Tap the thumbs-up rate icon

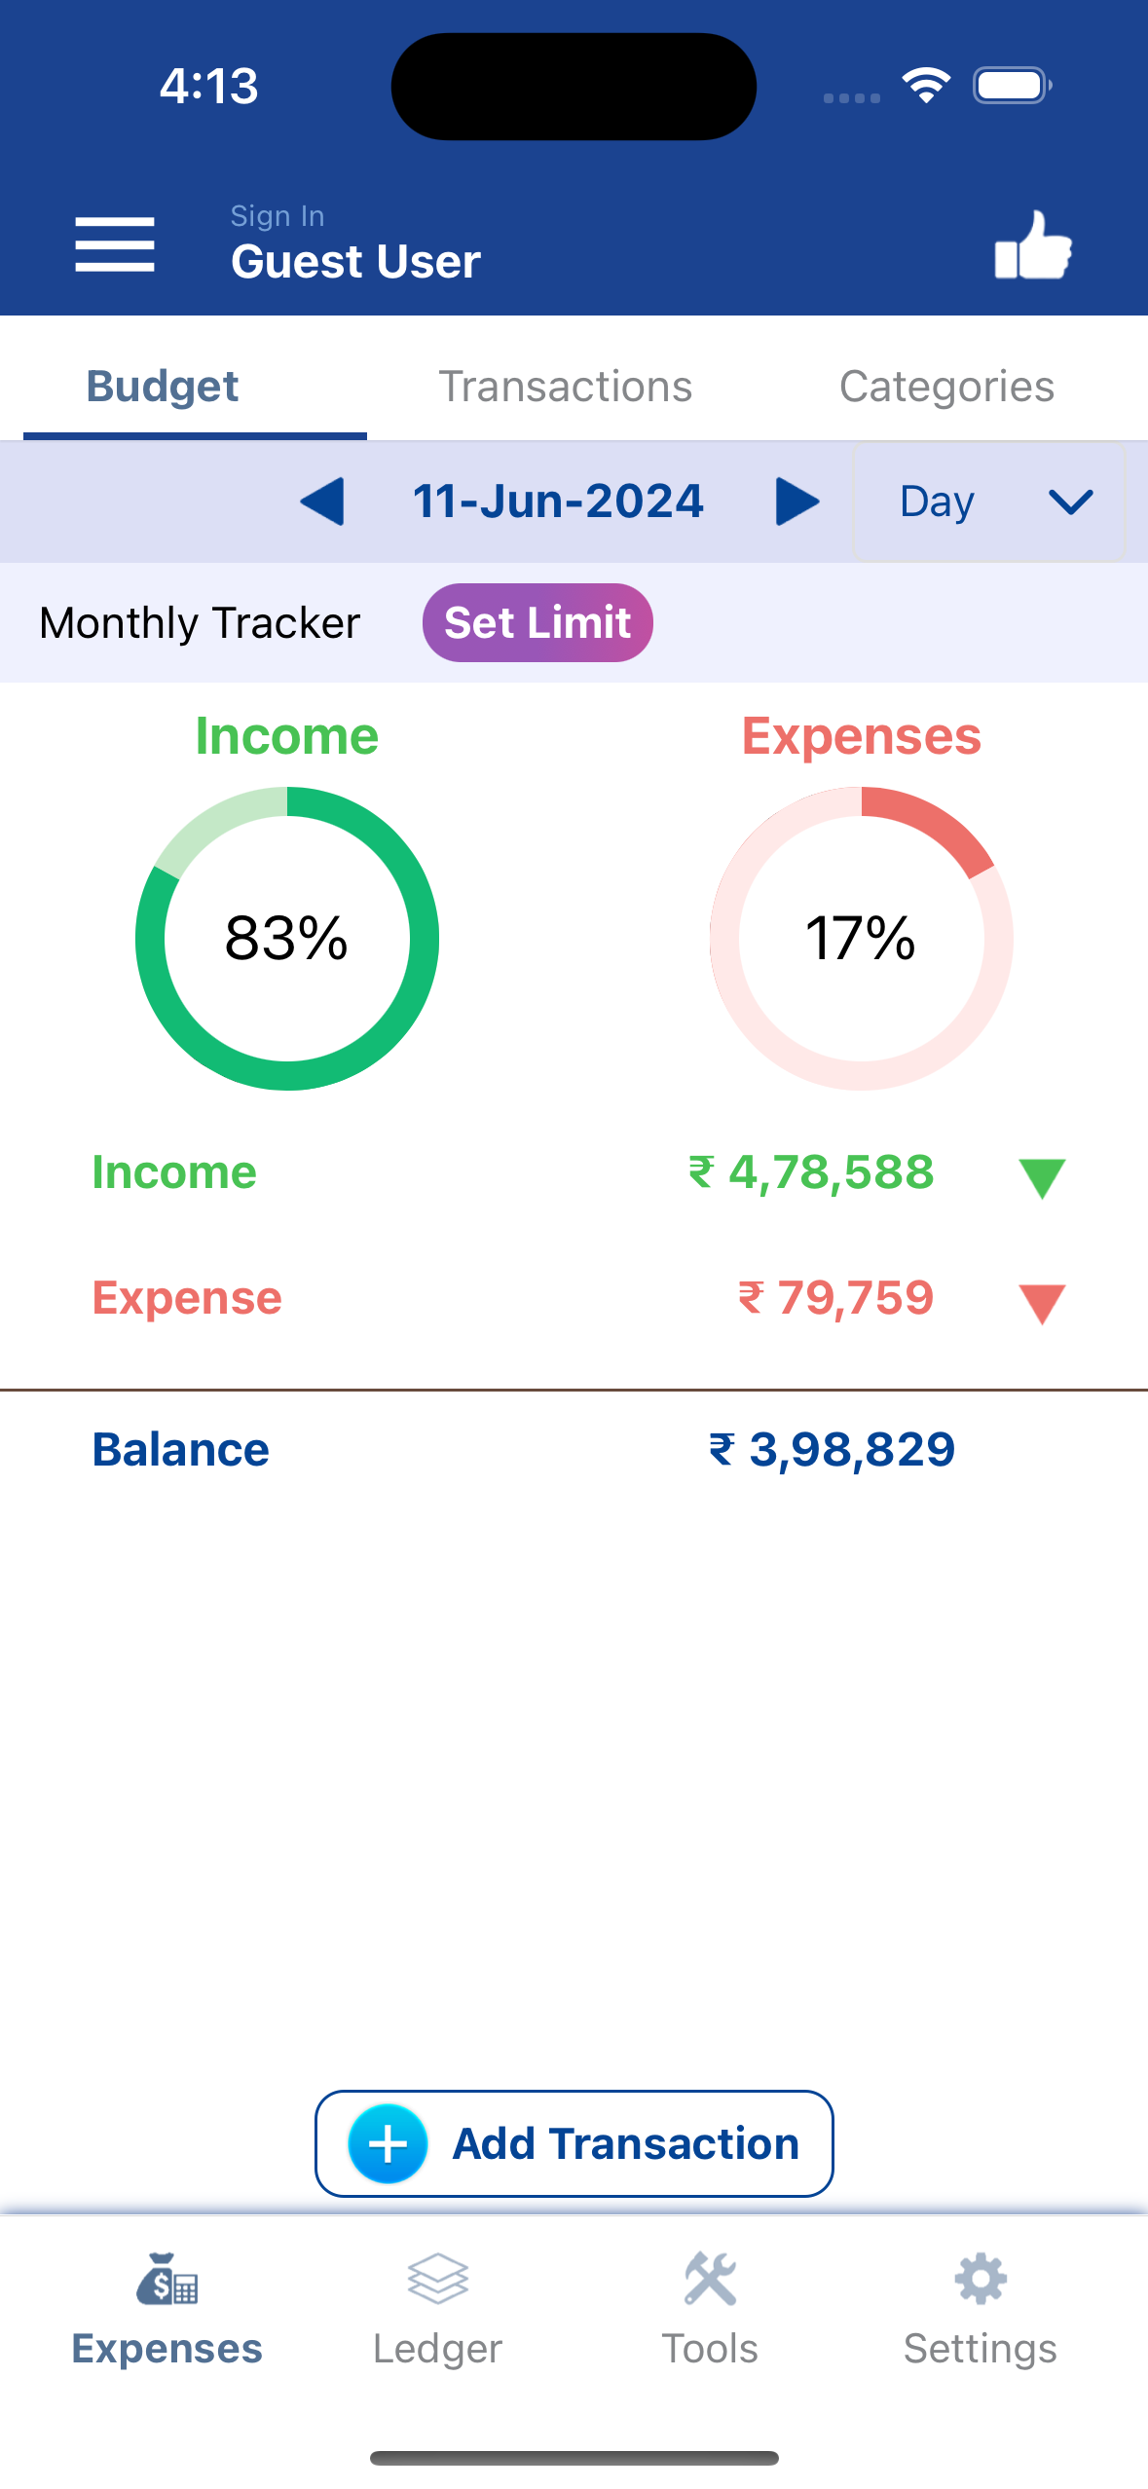(1032, 245)
